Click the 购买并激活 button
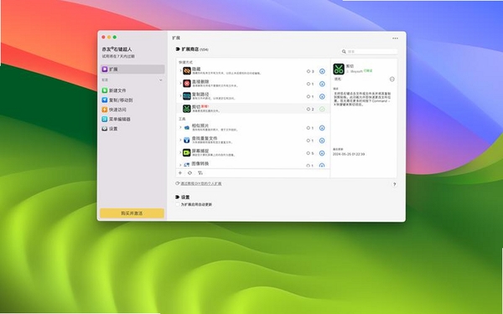503x314 pixels. tap(132, 214)
